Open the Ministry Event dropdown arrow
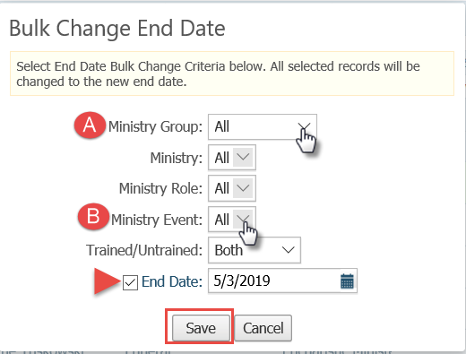 (x=243, y=220)
